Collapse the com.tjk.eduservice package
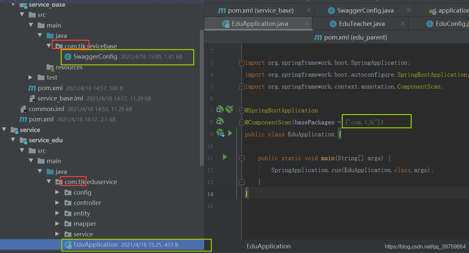 tap(49, 182)
